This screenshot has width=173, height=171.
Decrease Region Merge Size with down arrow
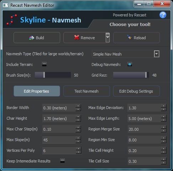click(x=164, y=131)
